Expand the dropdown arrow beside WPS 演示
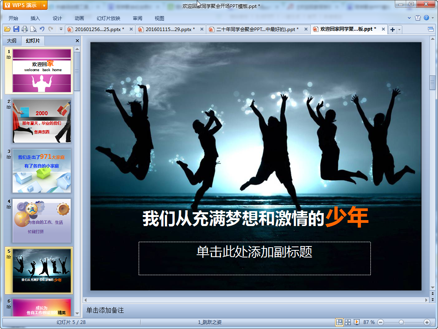 tap(44, 5)
